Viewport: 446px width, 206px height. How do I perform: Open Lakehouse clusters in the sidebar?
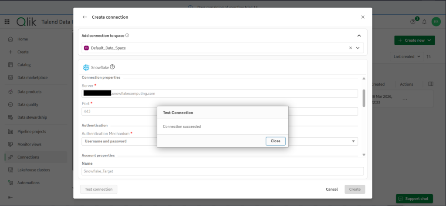(x=34, y=170)
